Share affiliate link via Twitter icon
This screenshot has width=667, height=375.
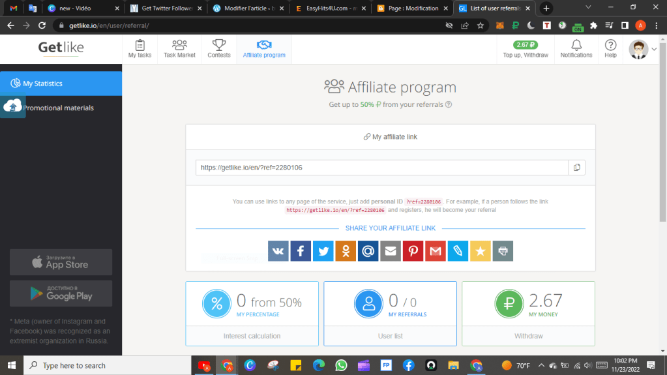click(x=323, y=251)
